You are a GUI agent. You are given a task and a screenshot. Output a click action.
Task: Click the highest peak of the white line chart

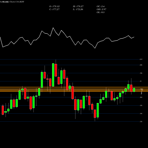click(x=53, y=28)
